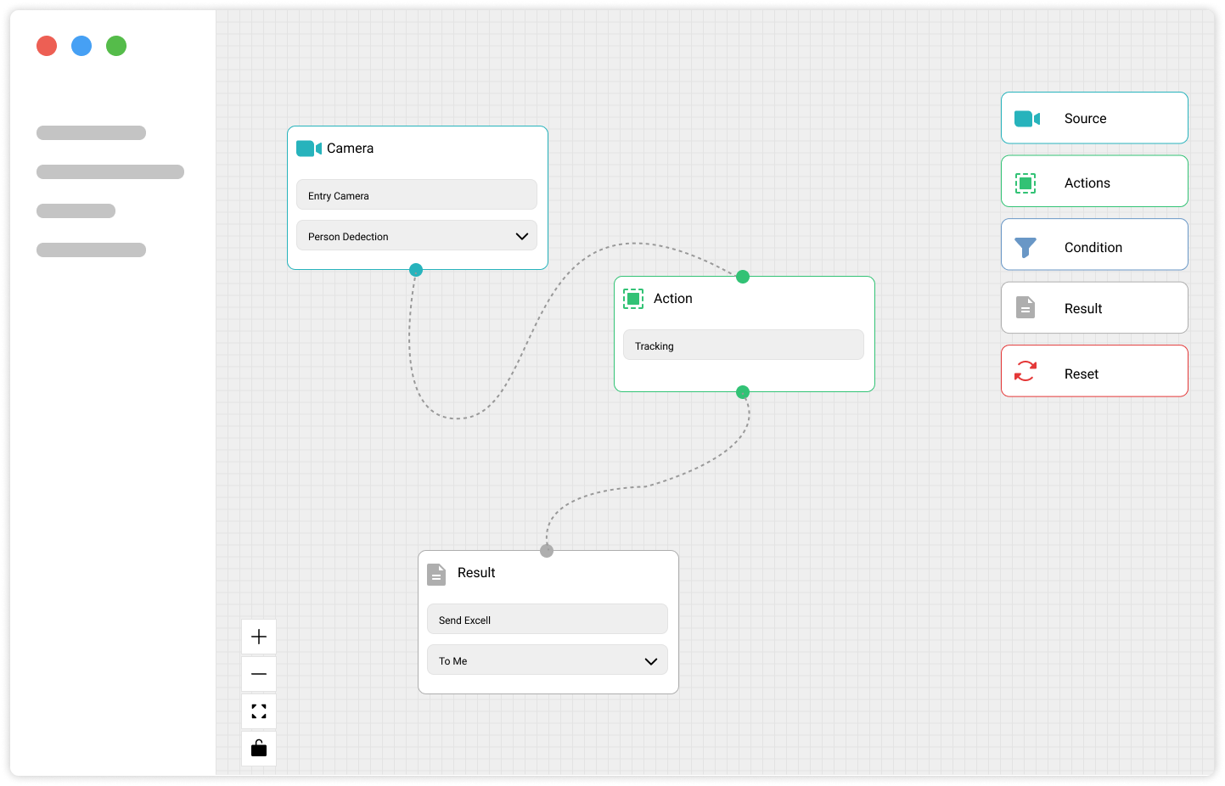Click the Actions panel entry in the sidebar
This screenshot has height=786, width=1225.
click(1093, 182)
